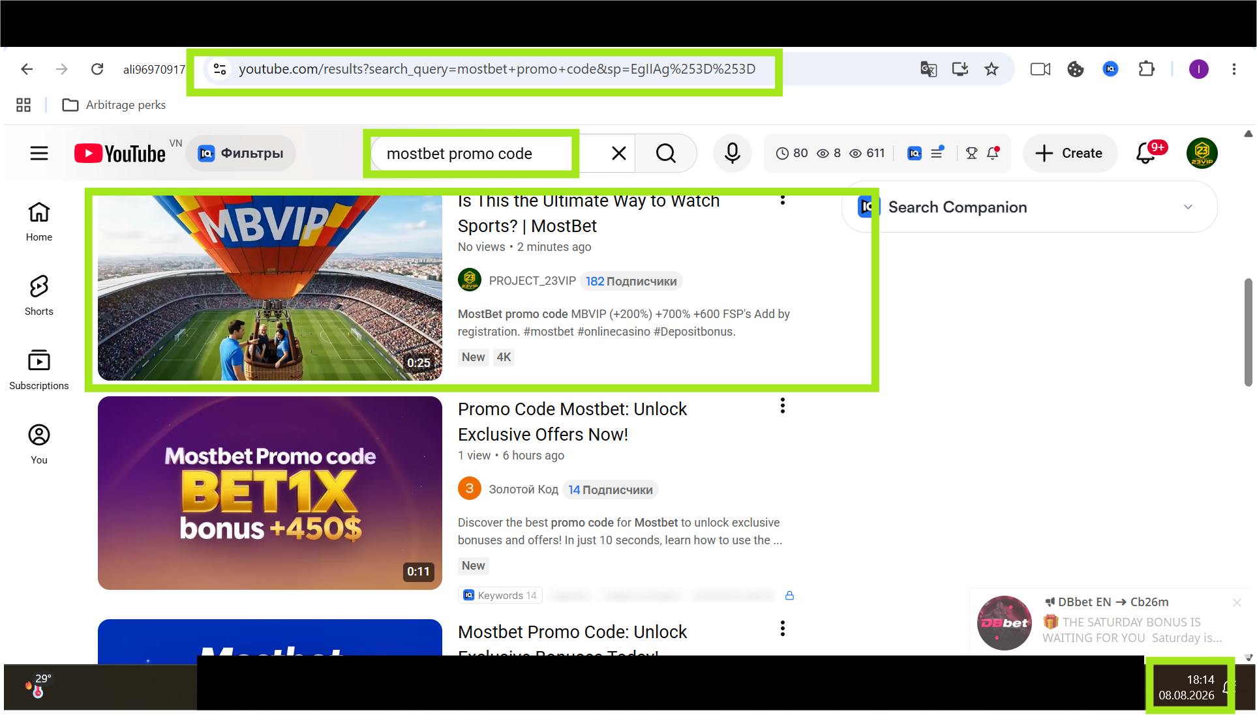
Task: Click the install app icon in address bar
Action: tap(960, 69)
